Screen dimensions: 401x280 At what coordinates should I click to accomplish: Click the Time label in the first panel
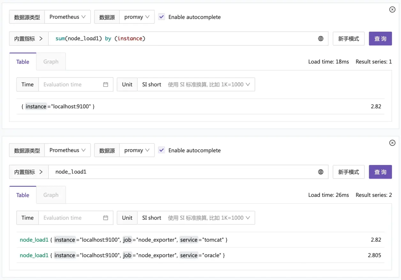coord(27,84)
